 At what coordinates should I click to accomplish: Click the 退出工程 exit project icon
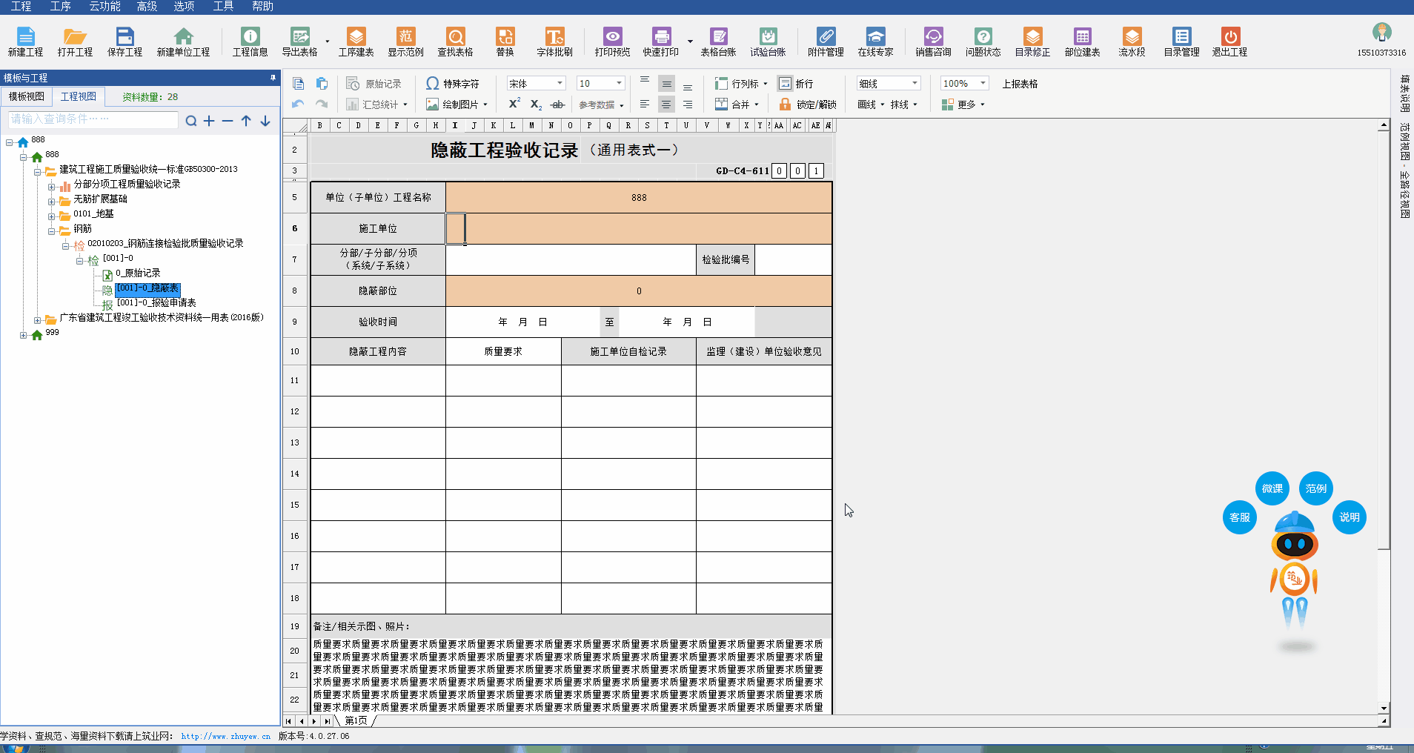point(1229,42)
